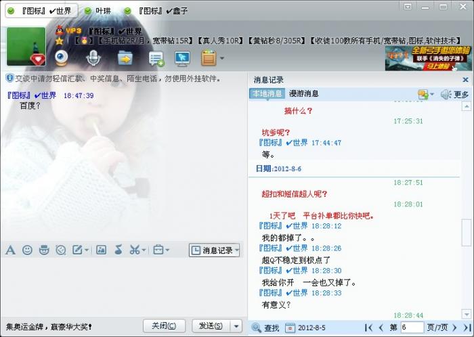Click the 更多 speaker button

coord(454,95)
